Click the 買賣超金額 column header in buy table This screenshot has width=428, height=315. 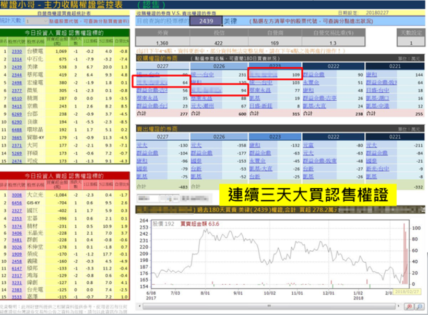57,41
